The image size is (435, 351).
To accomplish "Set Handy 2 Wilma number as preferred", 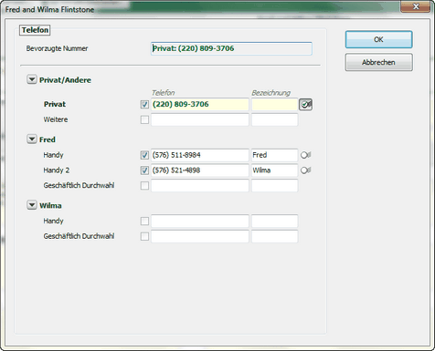I will point(305,170).
